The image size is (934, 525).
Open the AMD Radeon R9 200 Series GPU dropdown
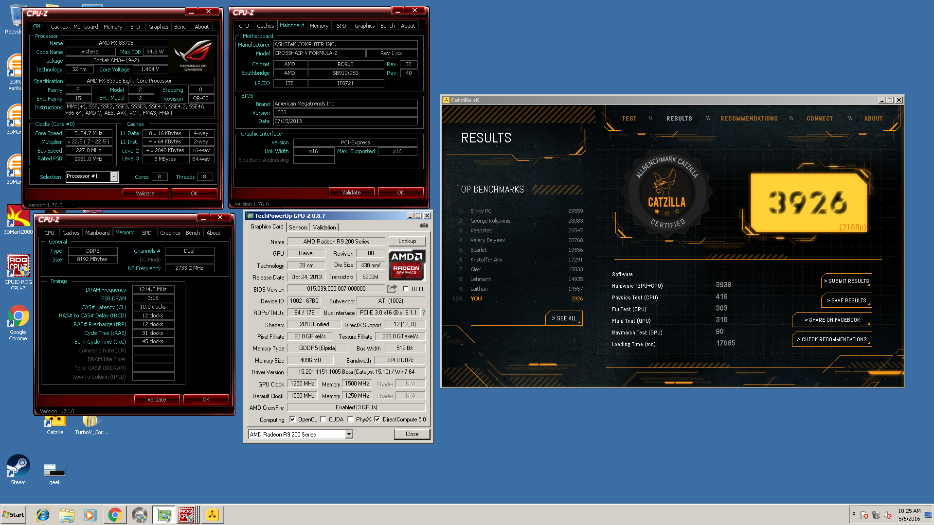[x=349, y=434]
